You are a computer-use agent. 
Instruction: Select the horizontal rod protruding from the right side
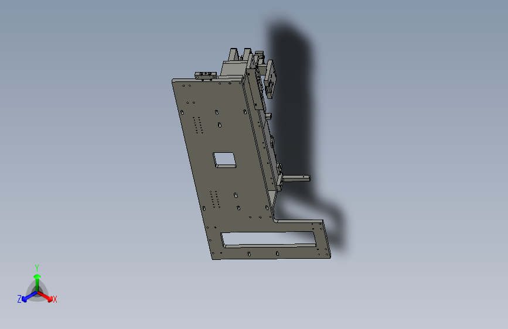[296, 178]
